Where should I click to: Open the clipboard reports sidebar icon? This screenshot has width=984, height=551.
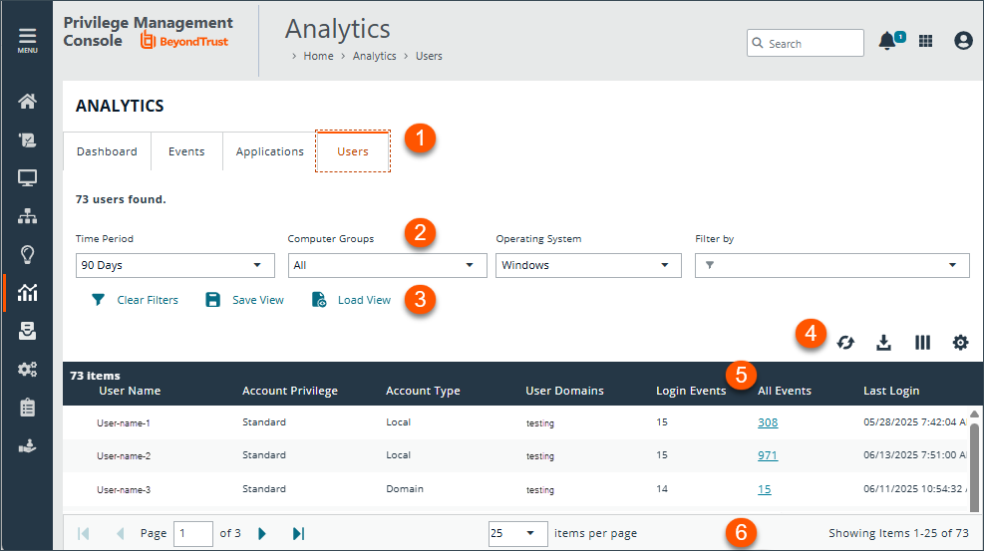[27, 408]
